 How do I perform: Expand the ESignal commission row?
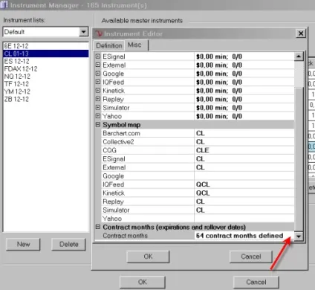point(98,57)
